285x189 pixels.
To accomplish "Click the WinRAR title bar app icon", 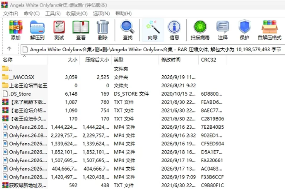I will coord(4,5).
